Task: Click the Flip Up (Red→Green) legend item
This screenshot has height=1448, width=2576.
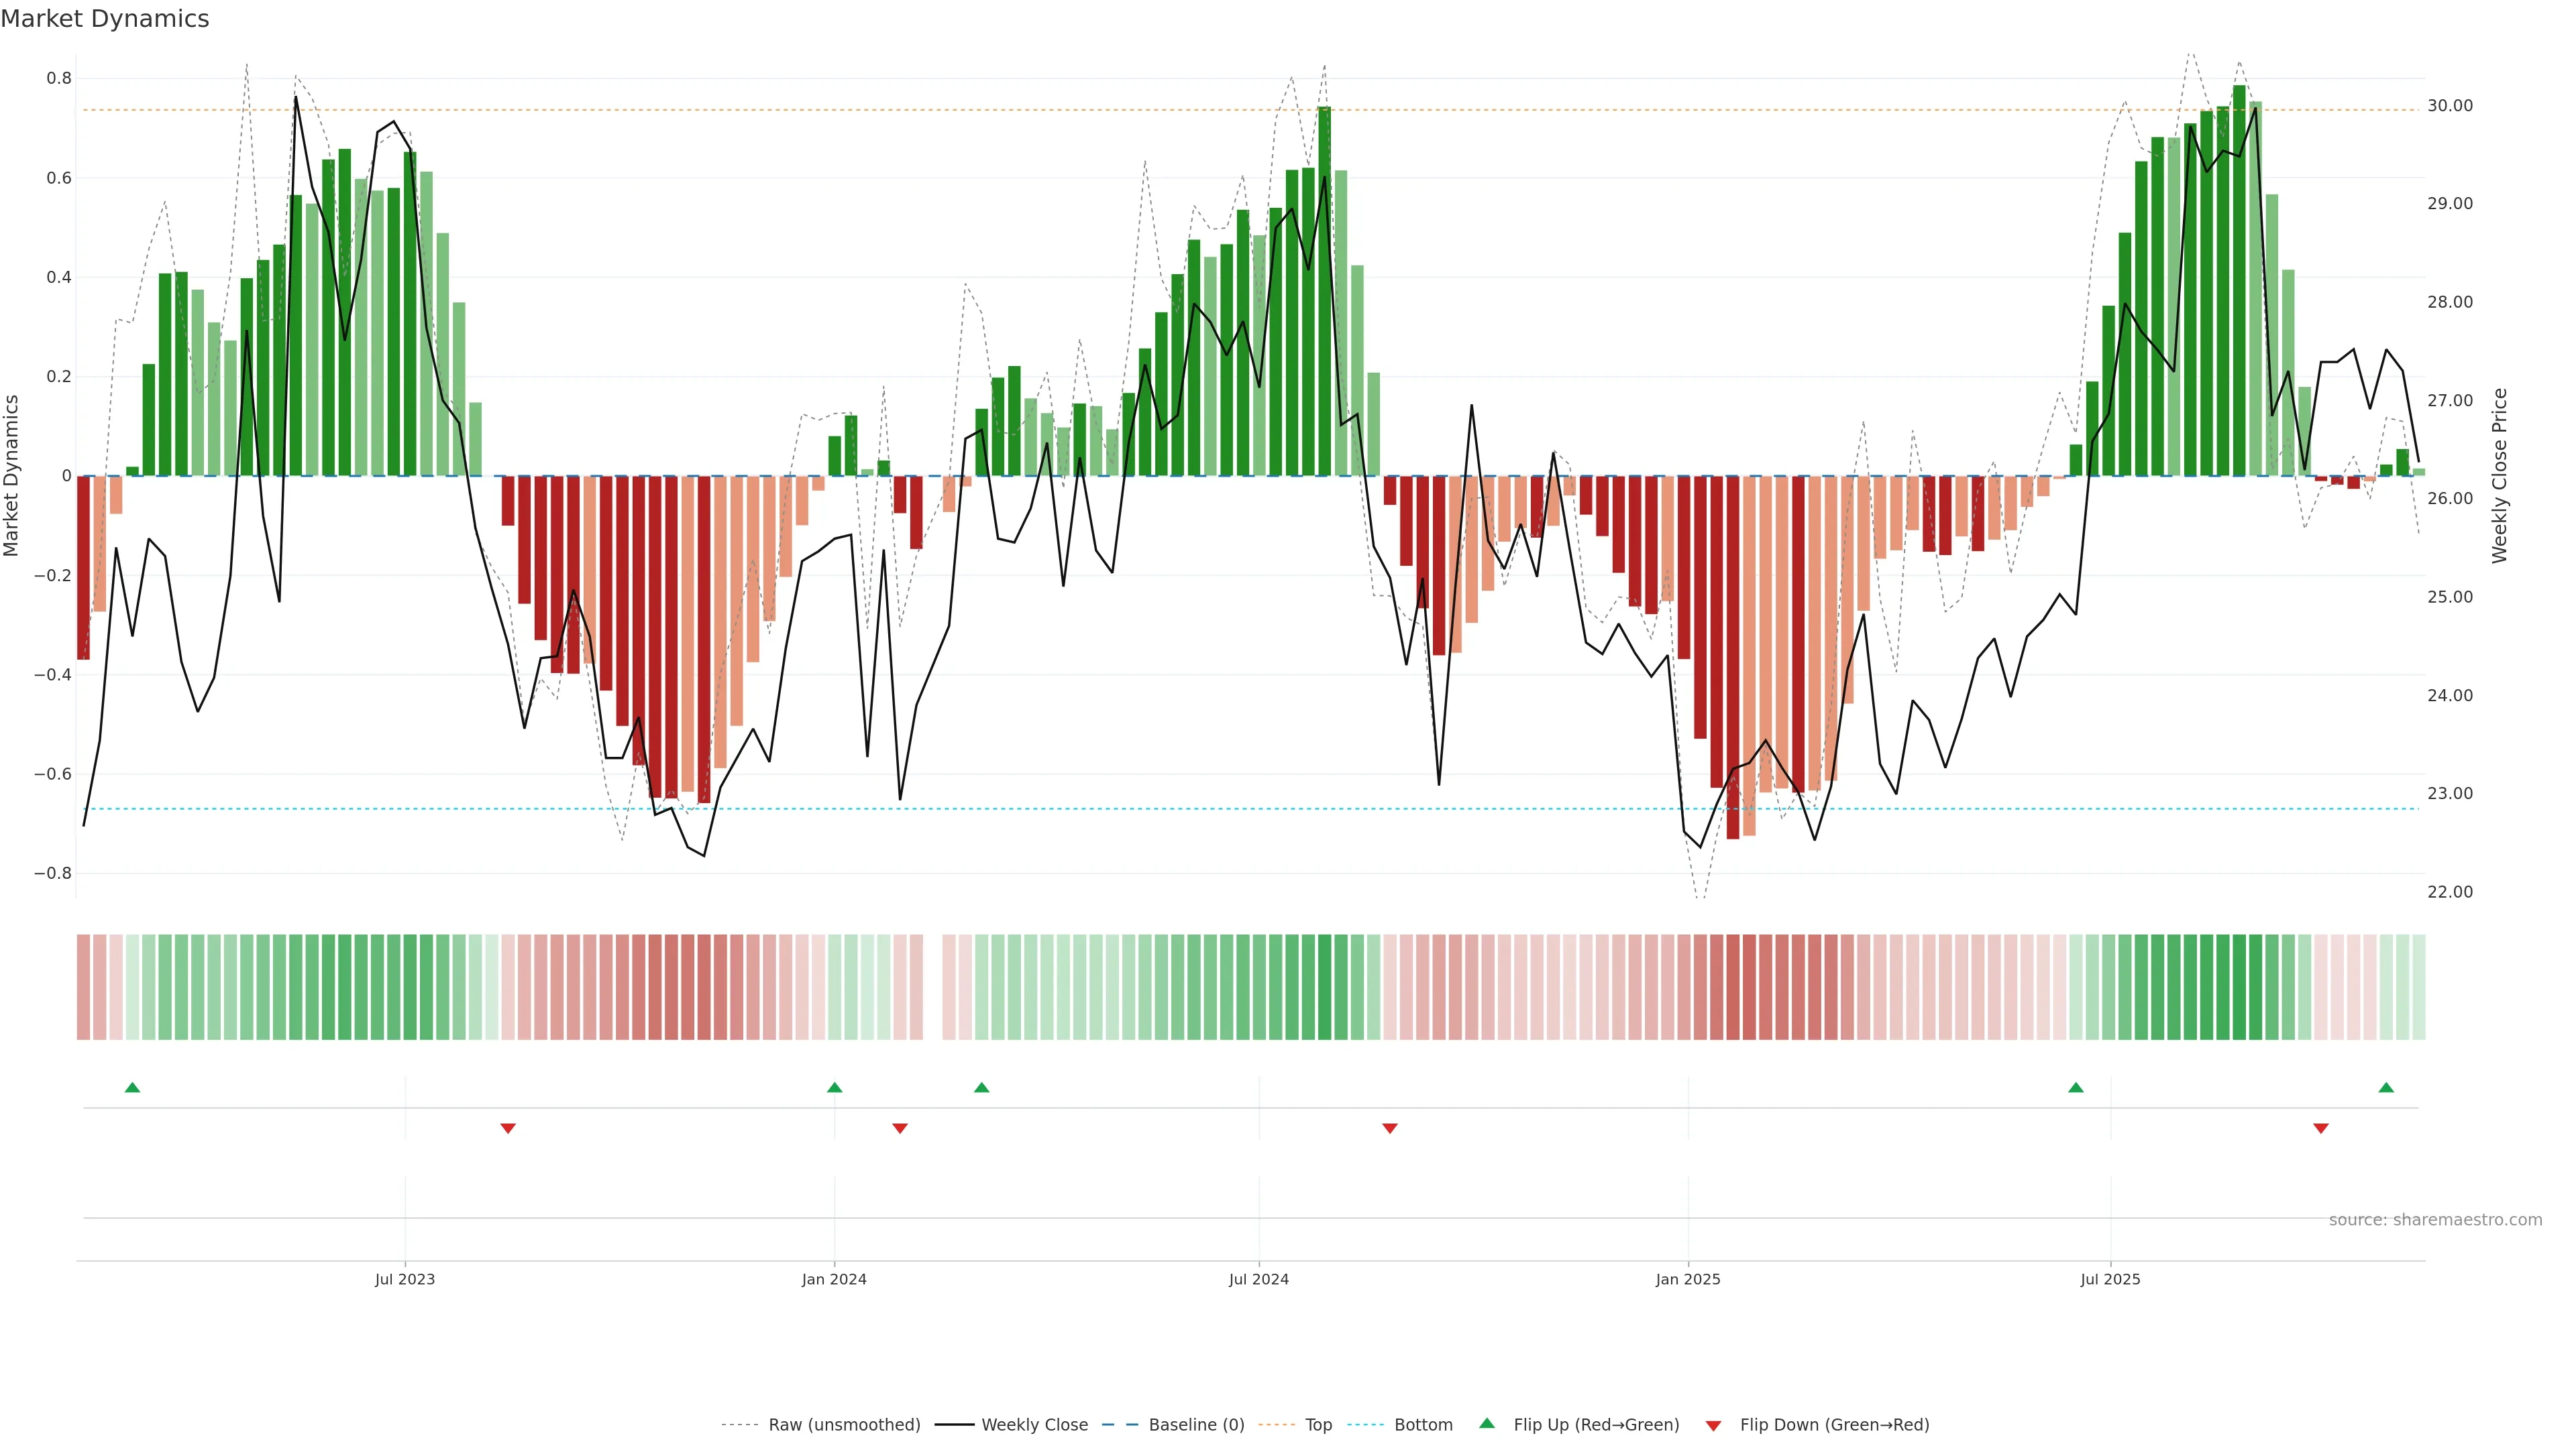Action: point(1596,1425)
